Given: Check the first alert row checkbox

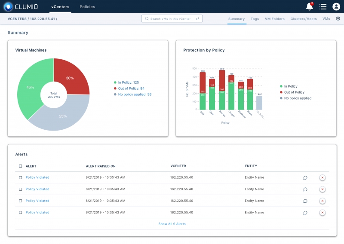Looking at the screenshot, I should [x=20, y=177].
